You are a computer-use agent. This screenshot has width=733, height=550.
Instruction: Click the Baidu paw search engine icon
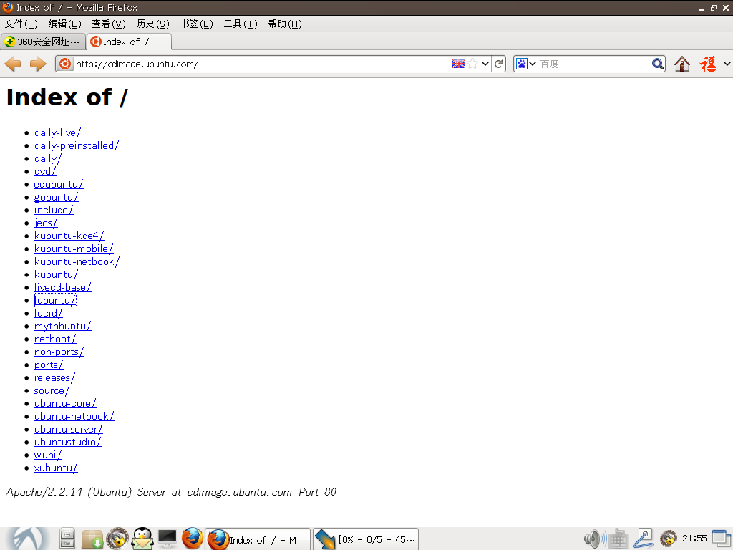[x=522, y=64]
